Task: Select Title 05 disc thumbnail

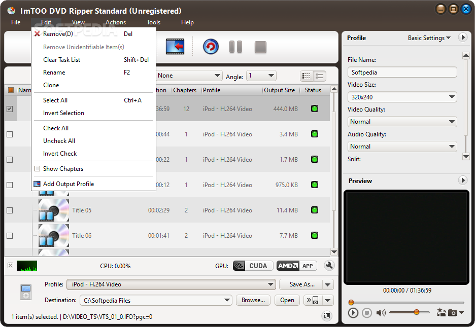Action: pyautogui.click(x=54, y=210)
